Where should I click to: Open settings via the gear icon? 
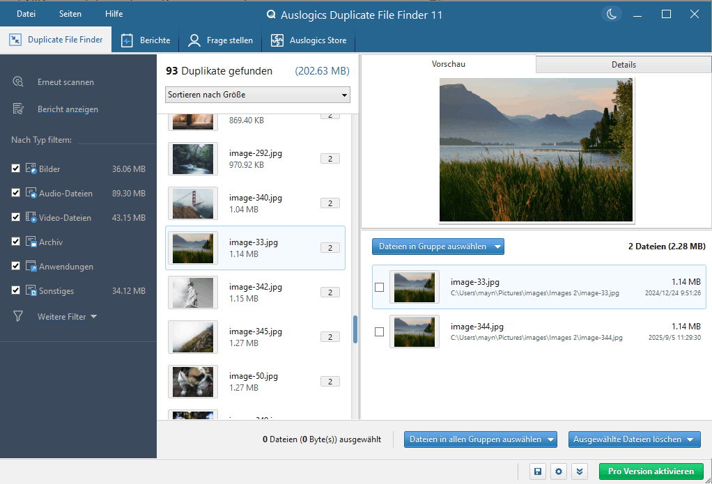pyautogui.click(x=559, y=471)
